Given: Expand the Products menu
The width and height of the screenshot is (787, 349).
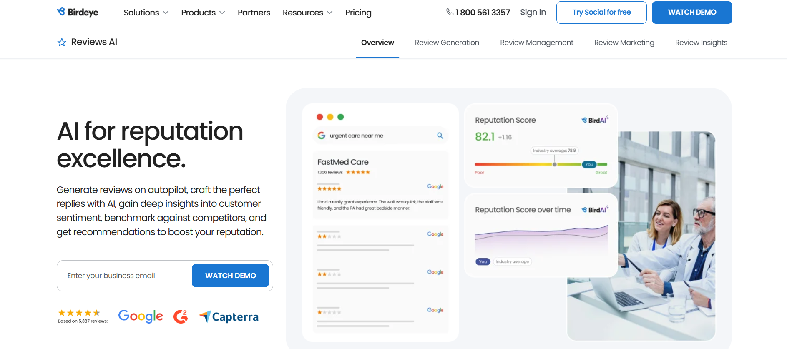Looking at the screenshot, I should 203,13.
